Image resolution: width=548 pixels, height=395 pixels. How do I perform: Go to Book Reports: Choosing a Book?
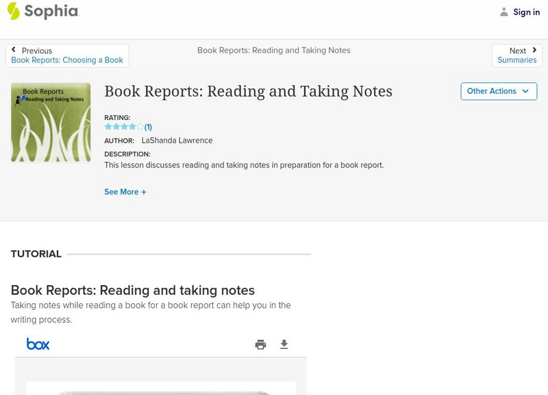[67, 60]
